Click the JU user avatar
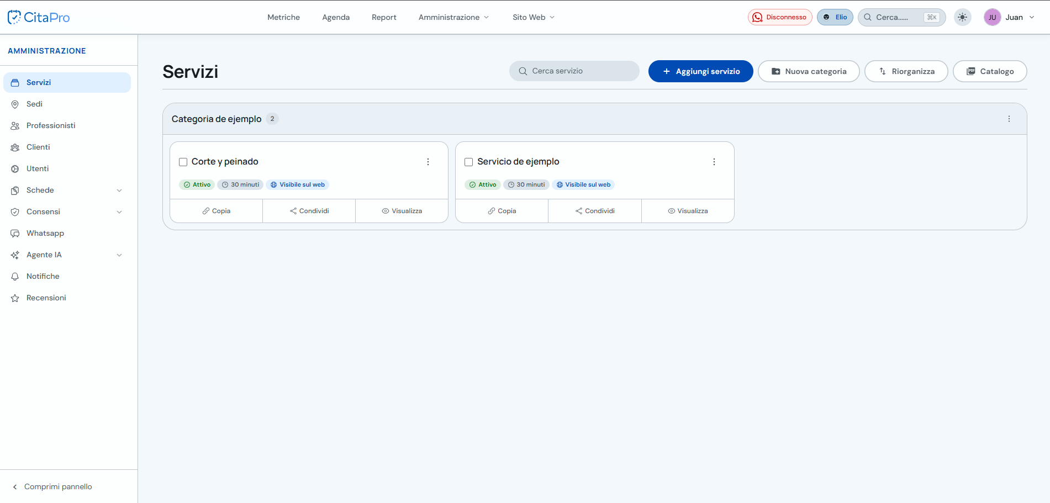Viewport: 1050px width, 503px height. [x=992, y=17]
